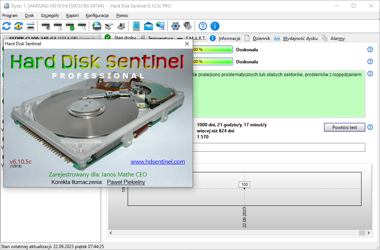Click the disk with green checkmark toolbar icon
The width and height of the screenshot is (380, 250).
[x=70, y=26]
